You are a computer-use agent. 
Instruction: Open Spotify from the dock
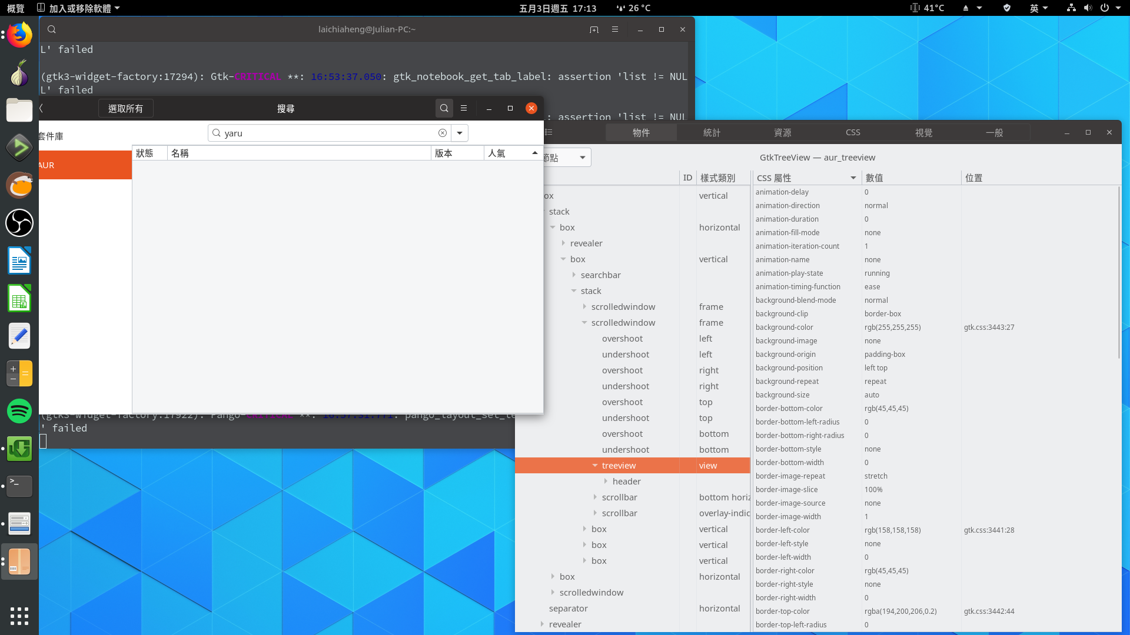pyautogui.click(x=19, y=411)
